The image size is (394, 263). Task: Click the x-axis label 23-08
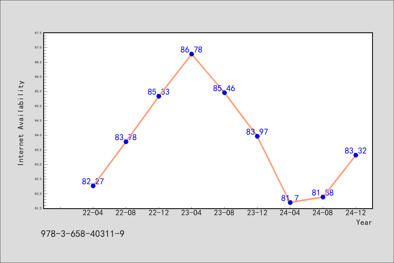224,213
